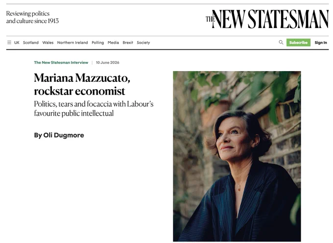This screenshot has height=243, width=333.
Task: Go to the Society section
Action: point(143,43)
